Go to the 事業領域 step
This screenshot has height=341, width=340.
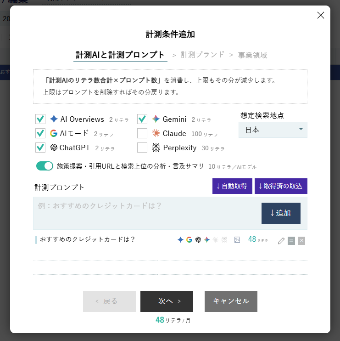pyautogui.click(x=252, y=55)
